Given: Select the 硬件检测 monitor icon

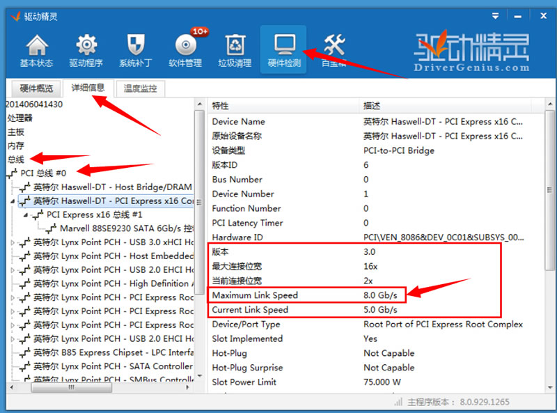Looking at the screenshot, I should coord(284,49).
